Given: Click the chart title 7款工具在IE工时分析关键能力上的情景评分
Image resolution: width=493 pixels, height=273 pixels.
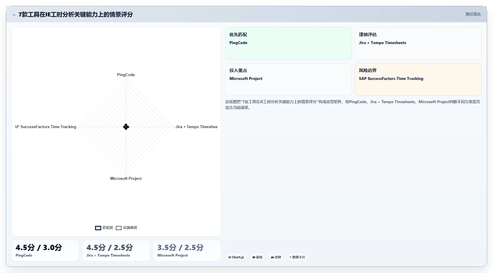Looking at the screenshot, I should pos(76,14).
